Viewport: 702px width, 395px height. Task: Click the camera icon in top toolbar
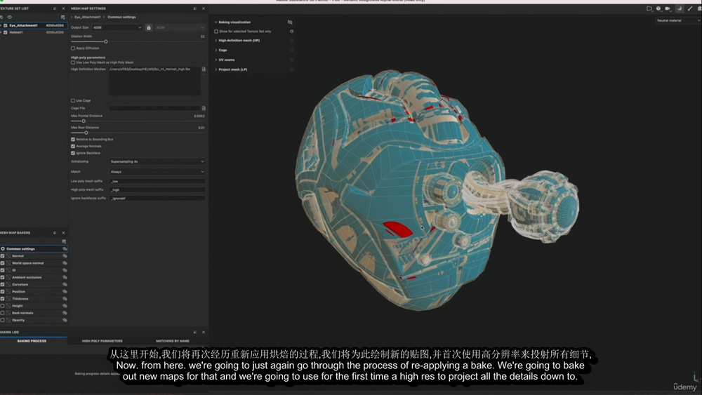pos(668,8)
